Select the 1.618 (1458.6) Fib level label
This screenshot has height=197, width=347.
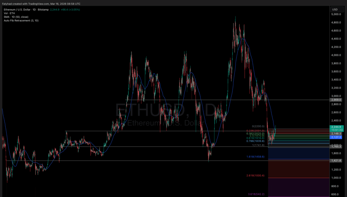[255, 157]
